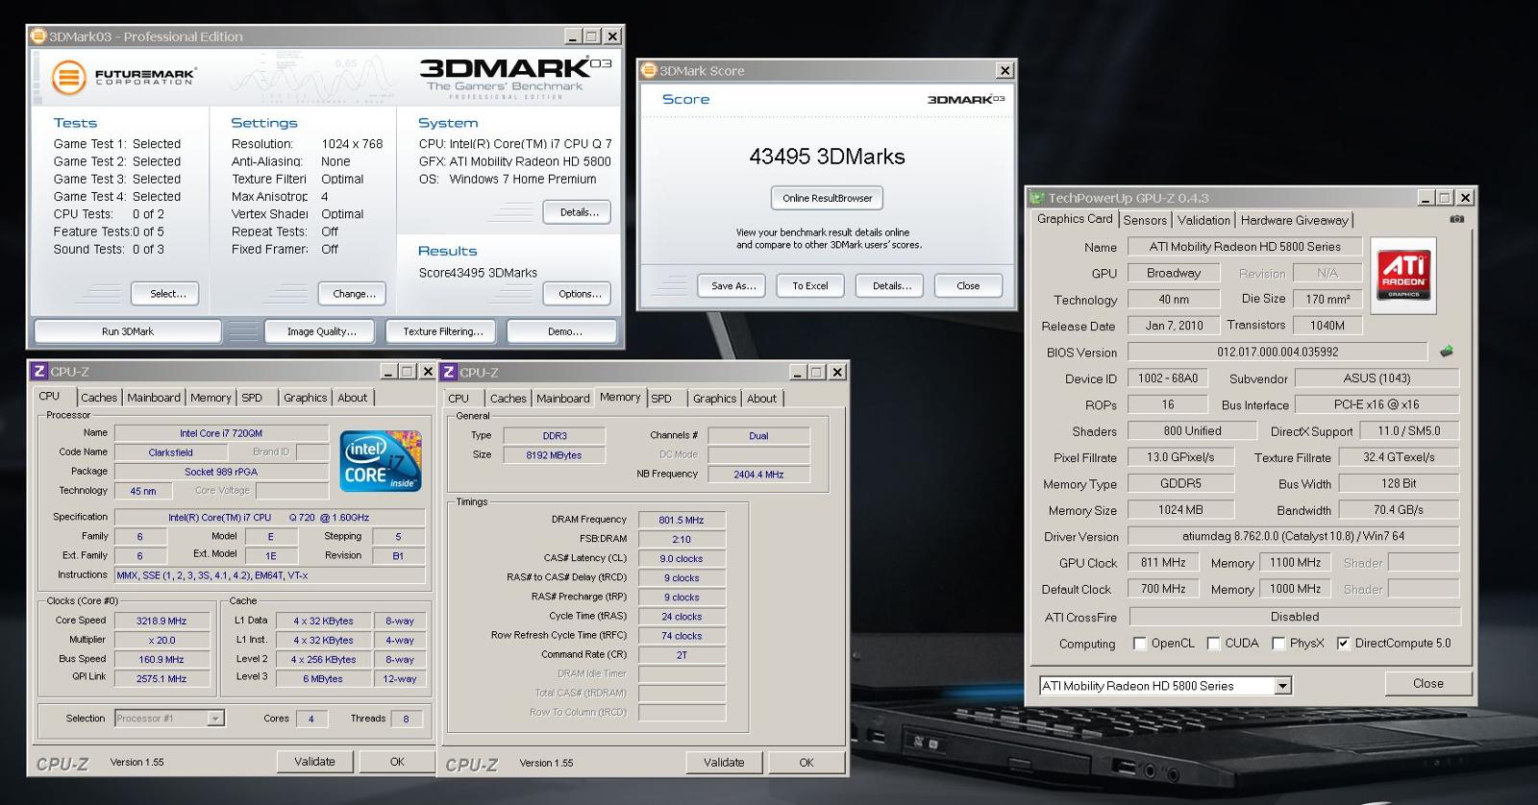Screen dimensions: 1538x805
Task: Open SPD tab in left CPU-Z window
Action: (x=252, y=398)
